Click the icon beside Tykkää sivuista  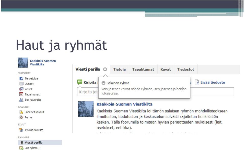[21, 130]
